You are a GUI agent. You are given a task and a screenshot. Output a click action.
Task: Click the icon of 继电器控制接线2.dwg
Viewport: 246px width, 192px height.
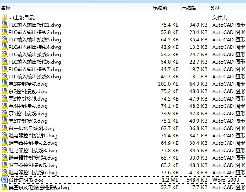(x=5, y=143)
